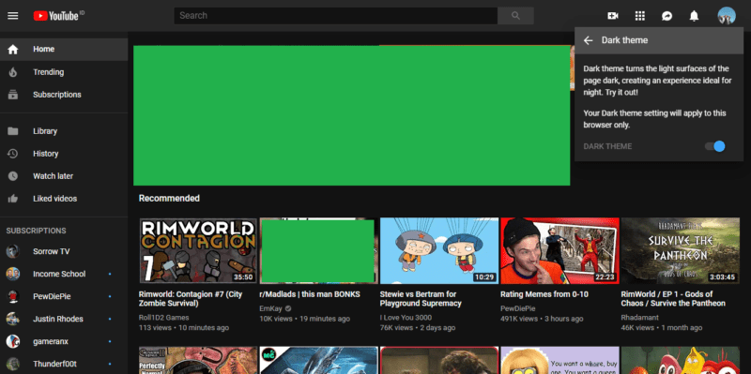Open title Stewie vs Bertram Playground Supremacy
751x374 pixels.
click(x=421, y=299)
